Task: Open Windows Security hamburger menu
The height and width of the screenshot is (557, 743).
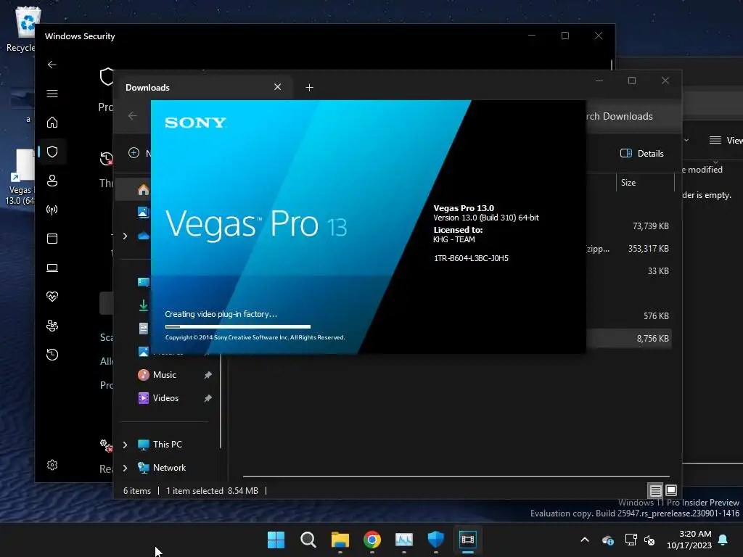Action: 52,94
